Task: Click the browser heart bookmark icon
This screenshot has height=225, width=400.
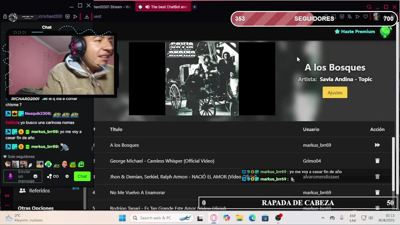Action: coord(366,17)
